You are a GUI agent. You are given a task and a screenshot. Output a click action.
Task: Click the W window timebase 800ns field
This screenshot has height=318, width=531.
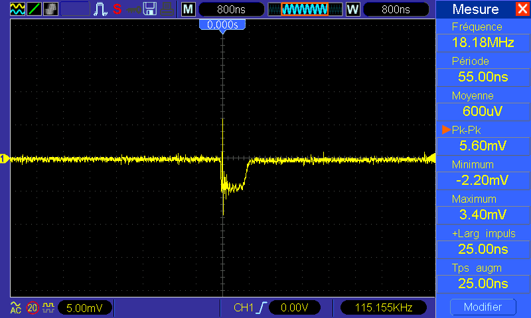click(395, 9)
